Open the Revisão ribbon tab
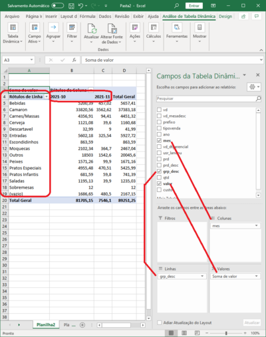The height and width of the screenshot is (337, 266). pos(122,17)
